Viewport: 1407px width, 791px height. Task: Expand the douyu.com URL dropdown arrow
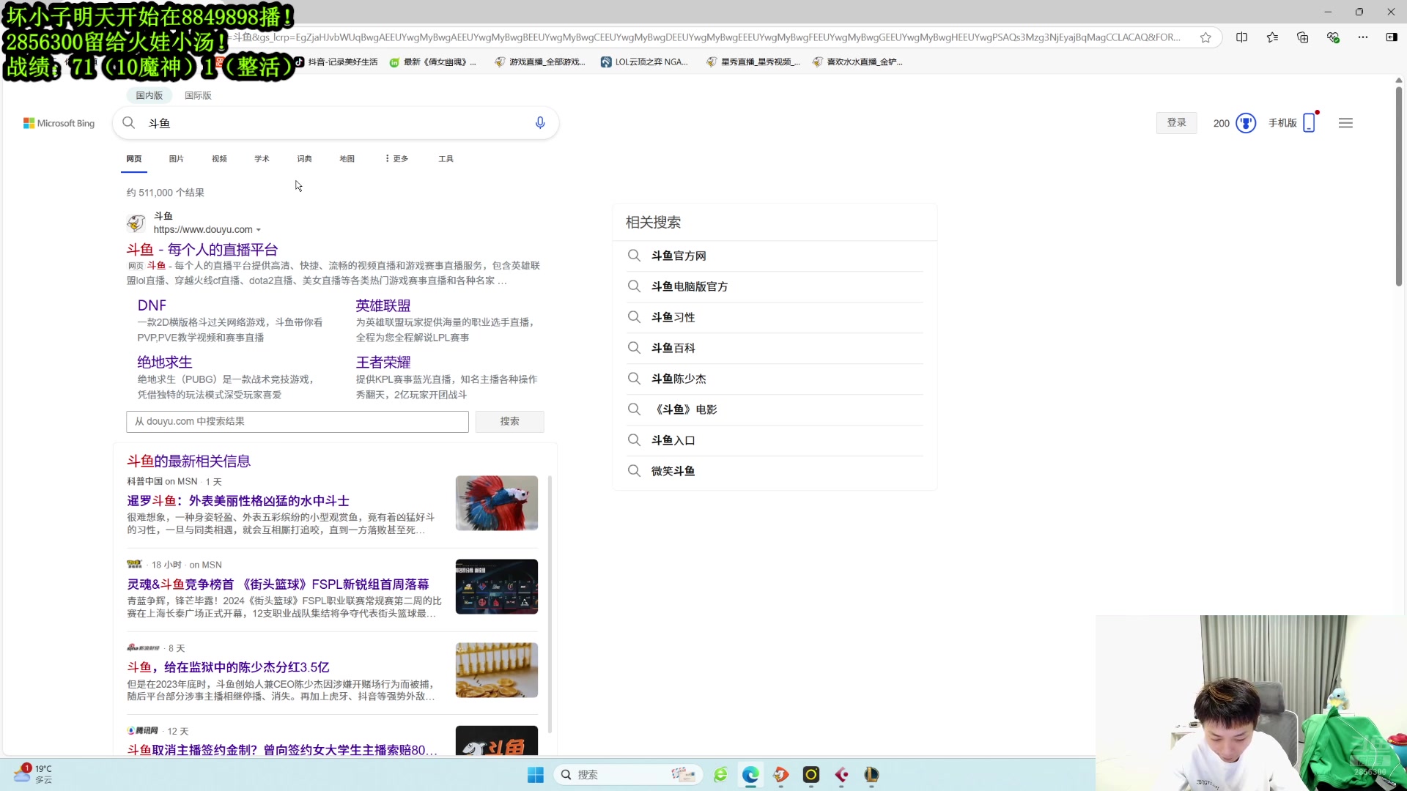[x=258, y=230]
